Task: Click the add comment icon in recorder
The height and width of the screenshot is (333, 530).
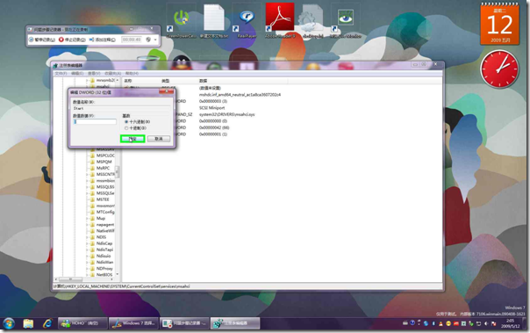Action: [x=91, y=40]
